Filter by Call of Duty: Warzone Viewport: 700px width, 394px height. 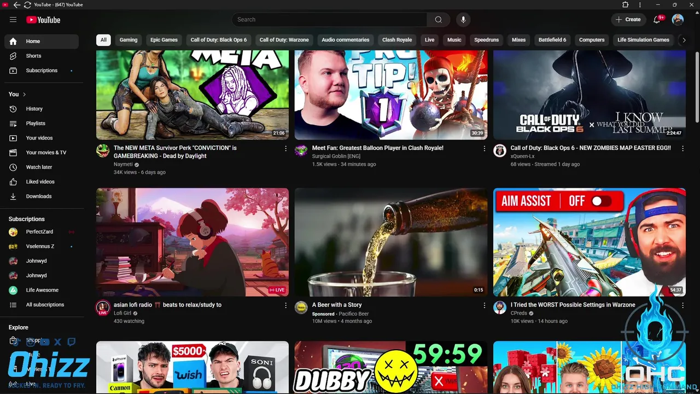(284, 40)
